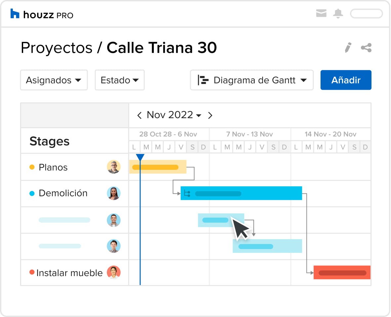Image resolution: width=391 pixels, height=317 pixels.
Task: Go to previous month with left chevron
Action: pos(139,115)
